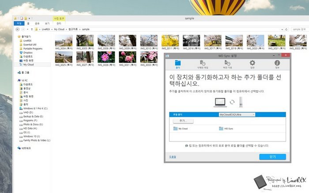Open the 도움말 help link

point(173,157)
